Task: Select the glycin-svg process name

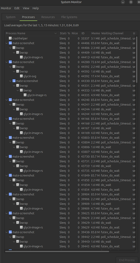Action: (x=30, y=76)
